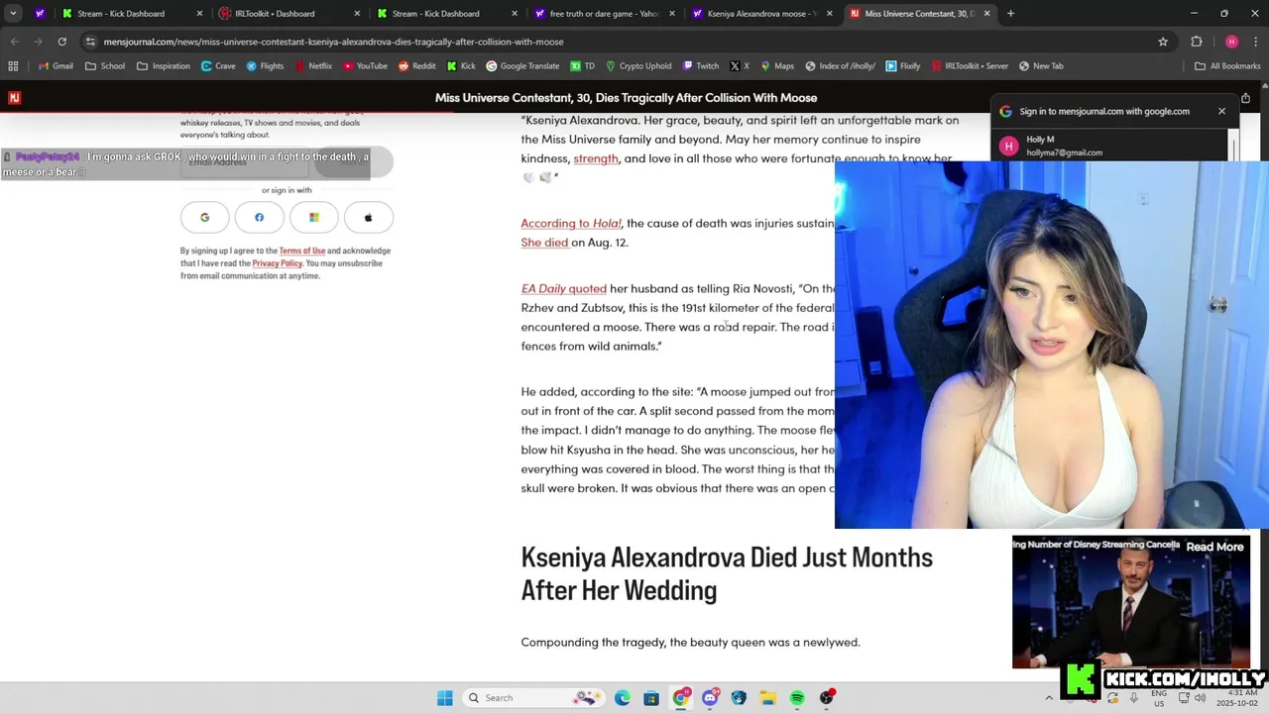This screenshot has width=1269, height=713.
Task: Follow the 'According to Hola!' link
Action: [571, 224]
